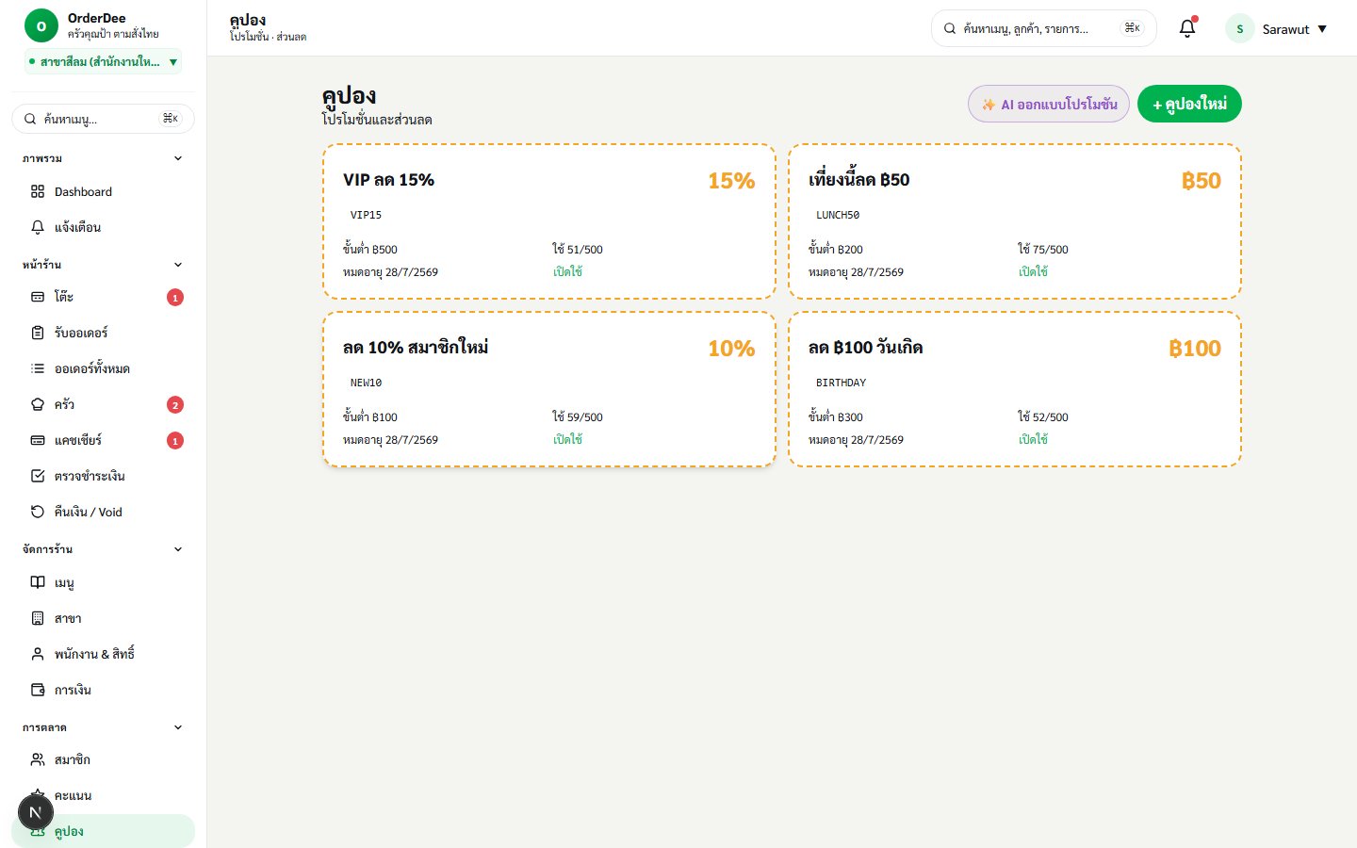Click the ครัว chef hat icon
This screenshot has height=848, width=1357.
tap(38, 404)
